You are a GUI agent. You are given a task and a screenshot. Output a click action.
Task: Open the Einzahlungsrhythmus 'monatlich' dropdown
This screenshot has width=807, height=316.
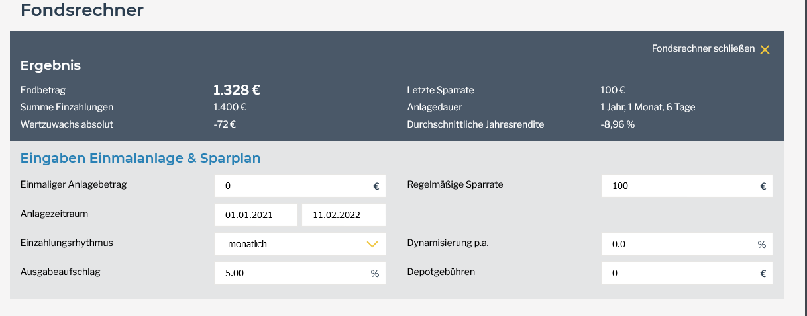tap(292, 244)
